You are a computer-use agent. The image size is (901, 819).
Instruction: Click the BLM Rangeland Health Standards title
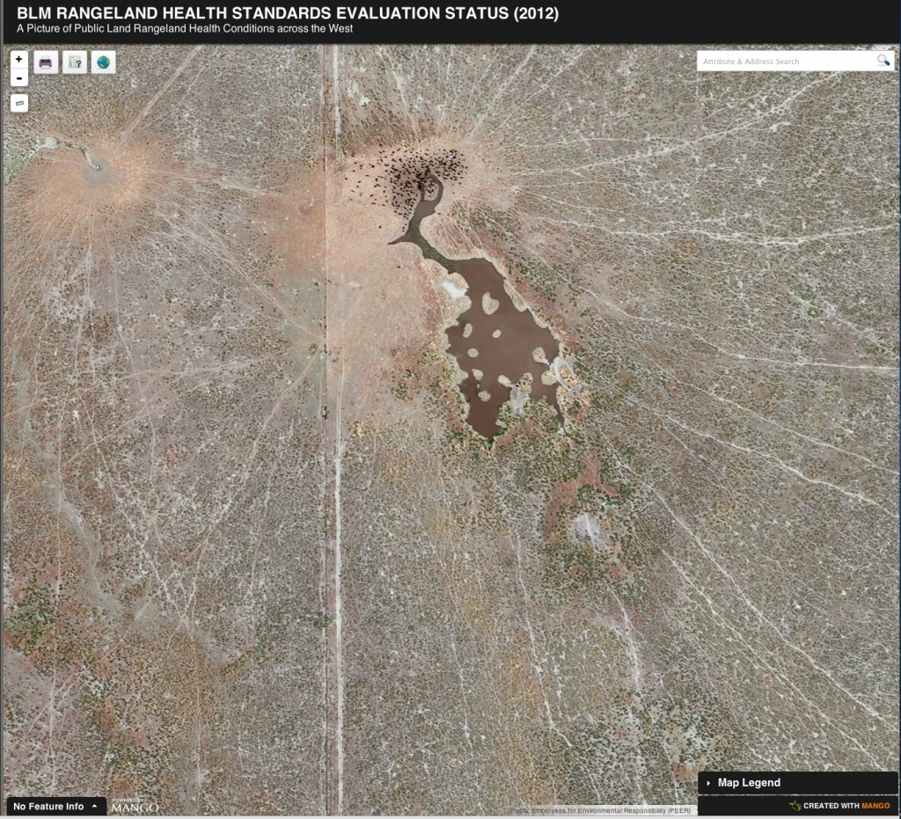click(x=288, y=13)
